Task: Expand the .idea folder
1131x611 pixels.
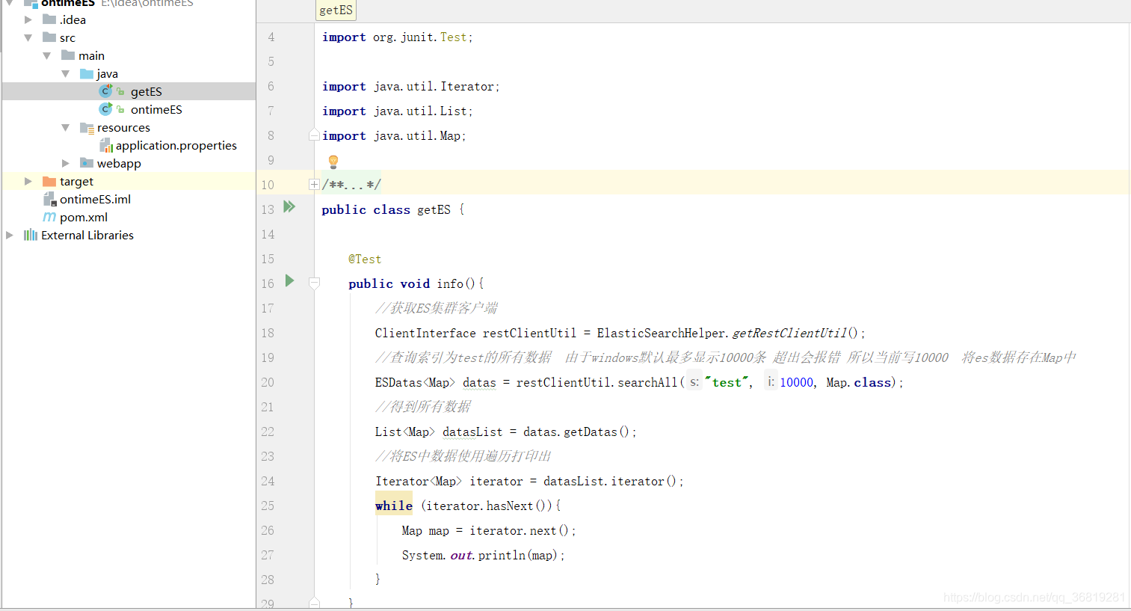Action: (28, 19)
